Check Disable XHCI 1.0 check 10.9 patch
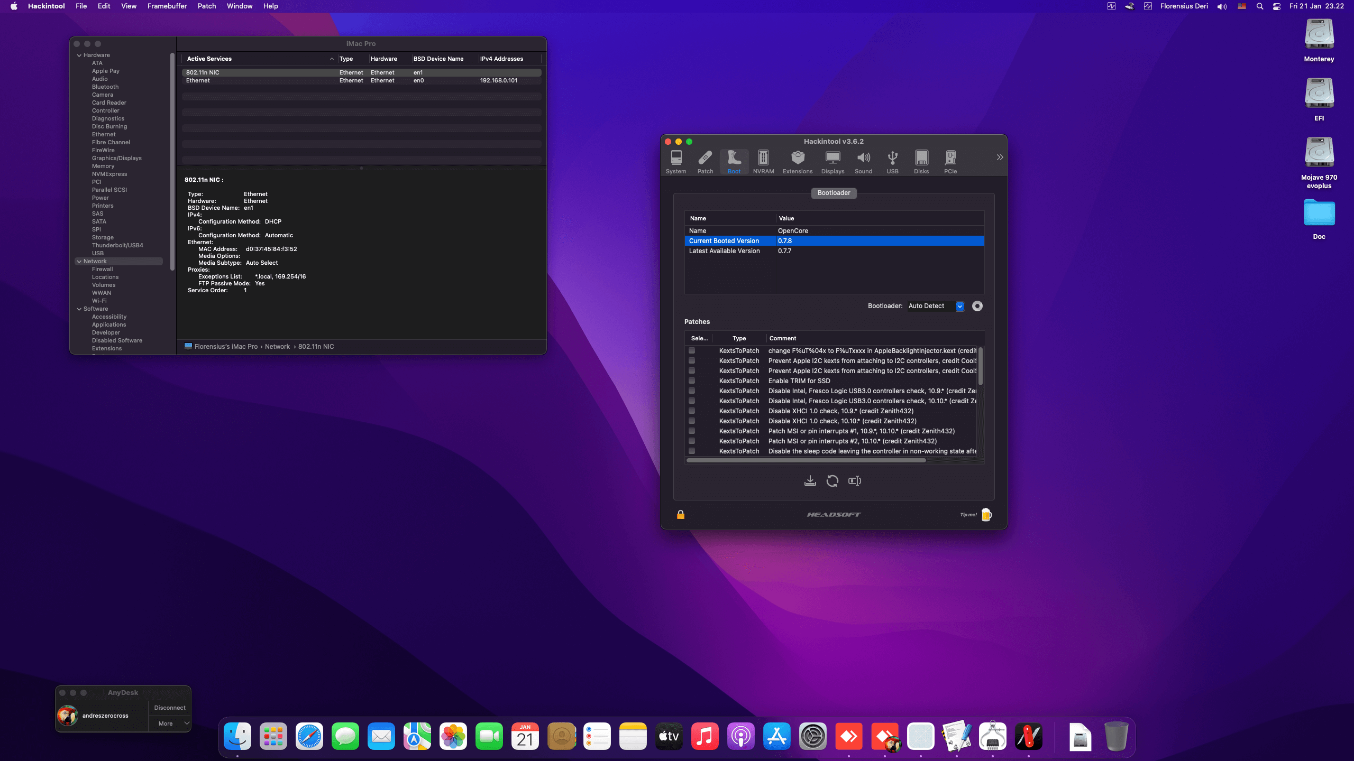The image size is (1354, 761). 691,411
